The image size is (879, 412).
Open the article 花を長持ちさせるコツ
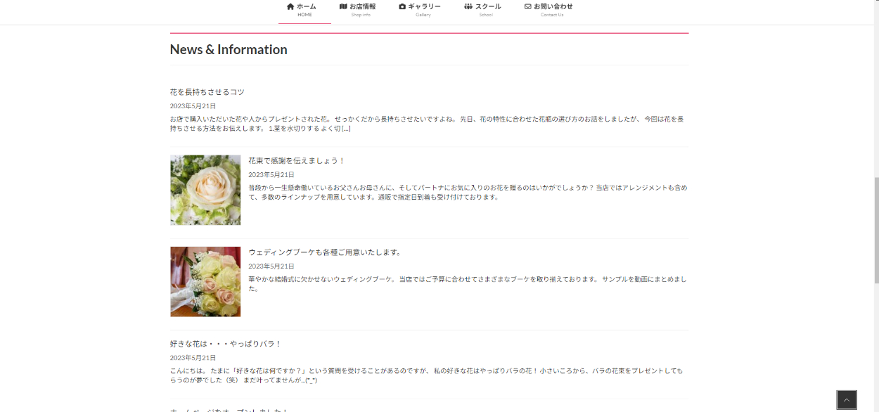(207, 92)
